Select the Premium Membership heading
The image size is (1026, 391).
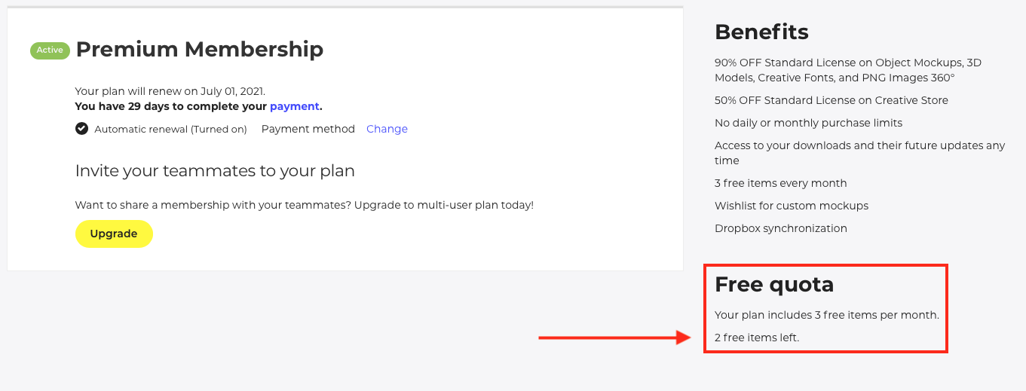(x=200, y=50)
